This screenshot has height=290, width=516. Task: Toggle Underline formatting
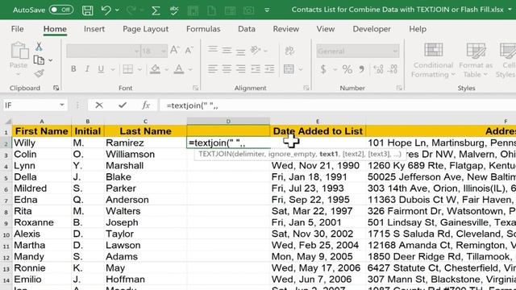click(x=101, y=68)
